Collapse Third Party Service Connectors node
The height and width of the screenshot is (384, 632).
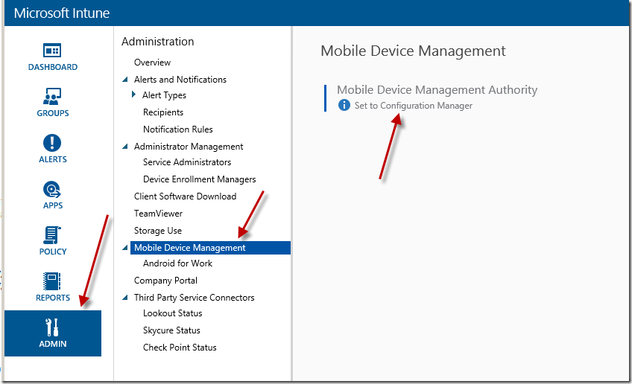[x=125, y=298]
